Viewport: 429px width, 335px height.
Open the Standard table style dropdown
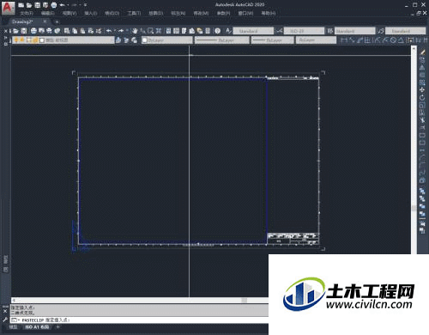355,31
